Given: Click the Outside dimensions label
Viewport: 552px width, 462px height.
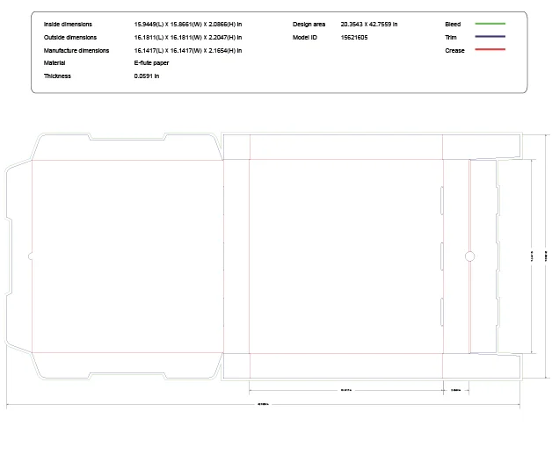Looking at the screenshot, I should click(70, 38).
